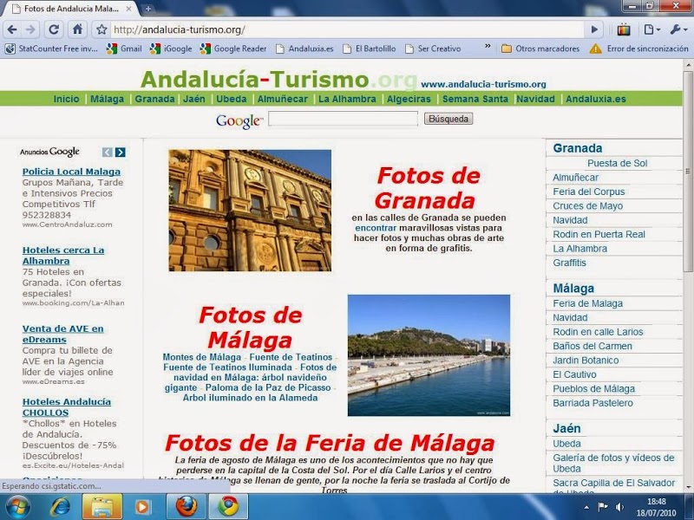Switch to the Fotos de Andalucia tab
694x520 pixels.
71,9
